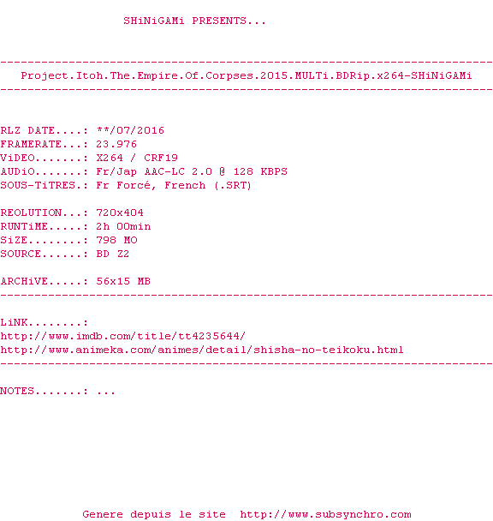Click the RLZ DATE value

[130, 130]
